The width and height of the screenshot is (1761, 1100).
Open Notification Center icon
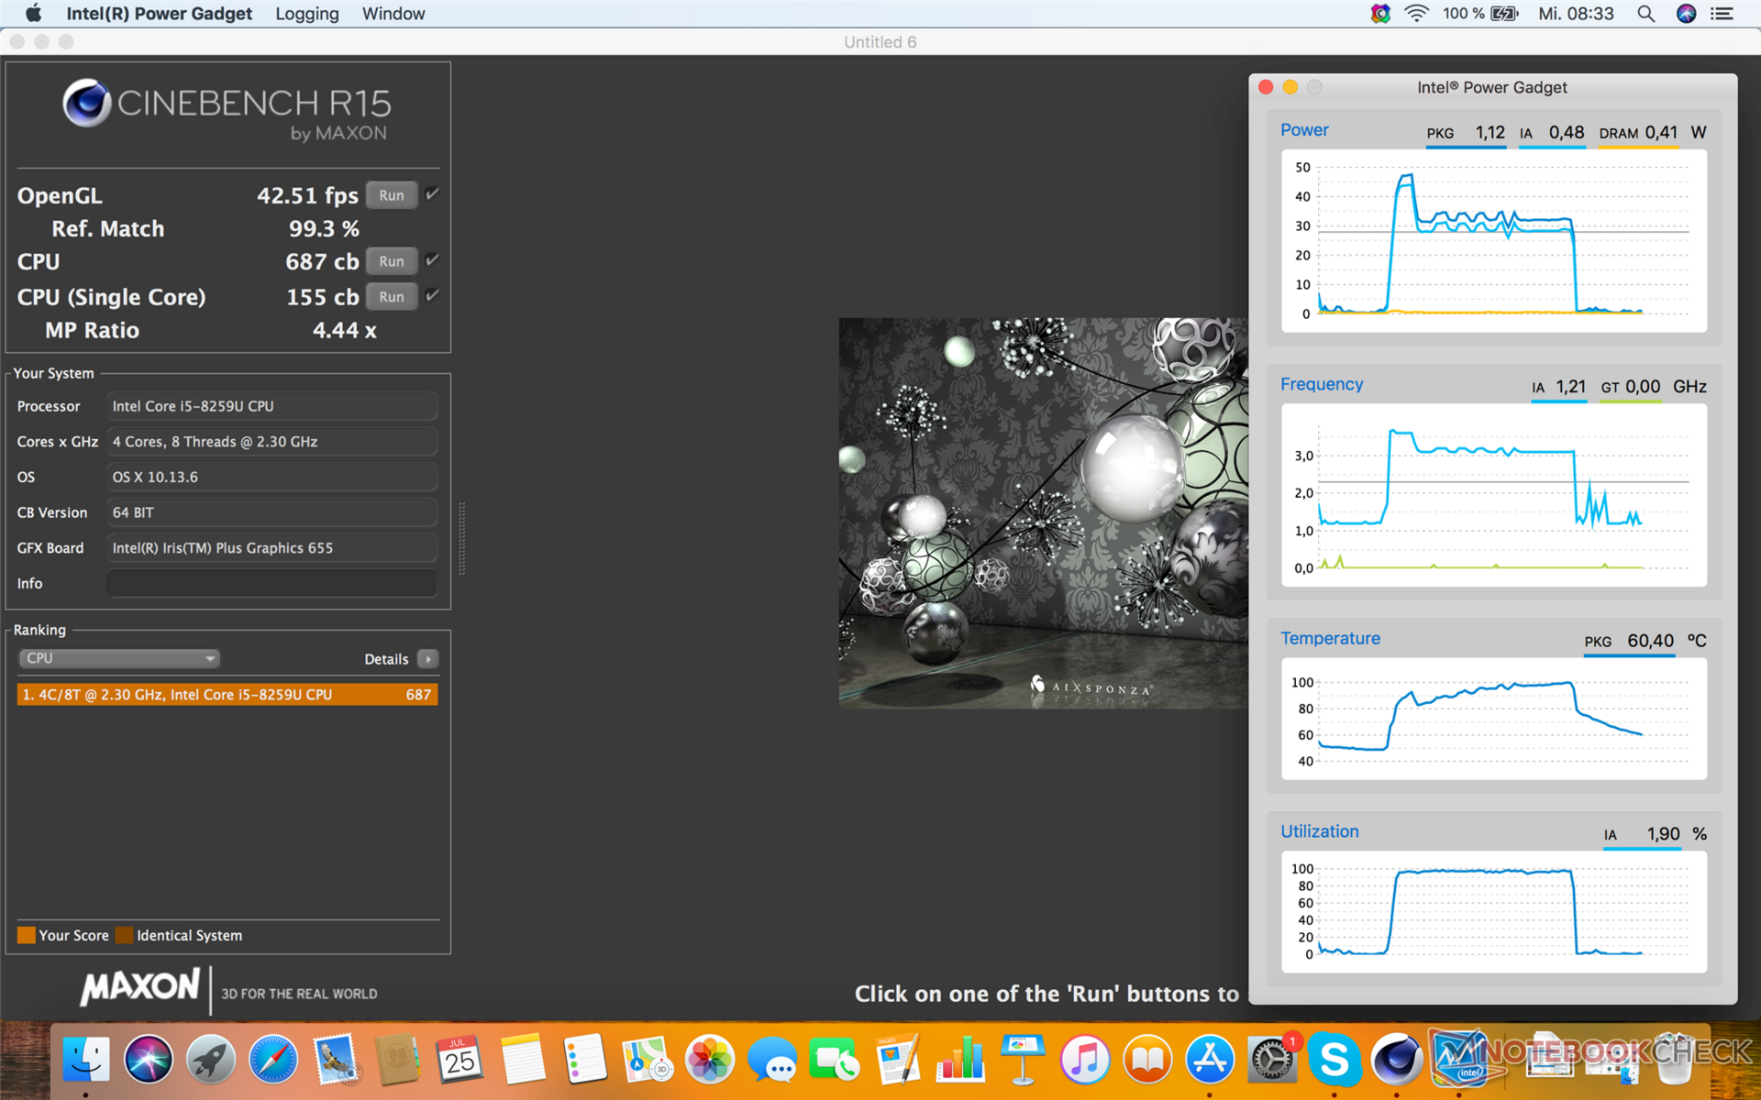point(1722,14)
